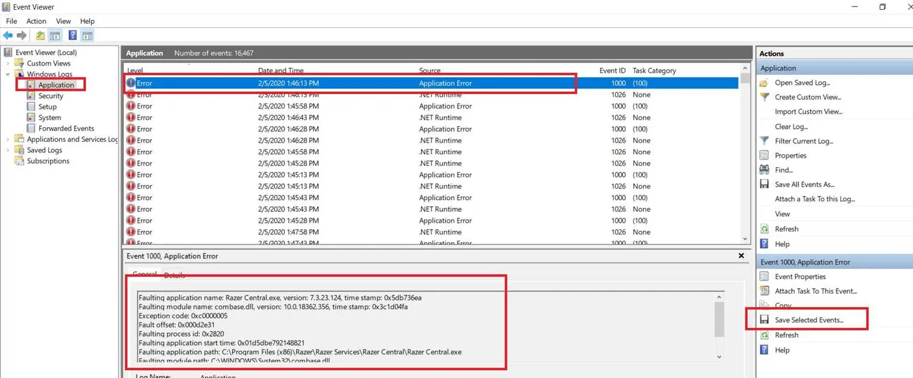Click the Help icon under Application actions

point(764,244)
